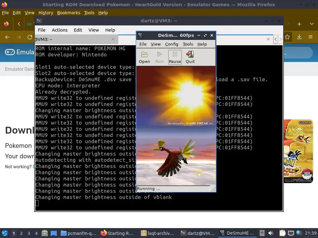Click DeSmuME window title bar icon
This screenshot has height=238, width=318.
(x=140, y=35)
